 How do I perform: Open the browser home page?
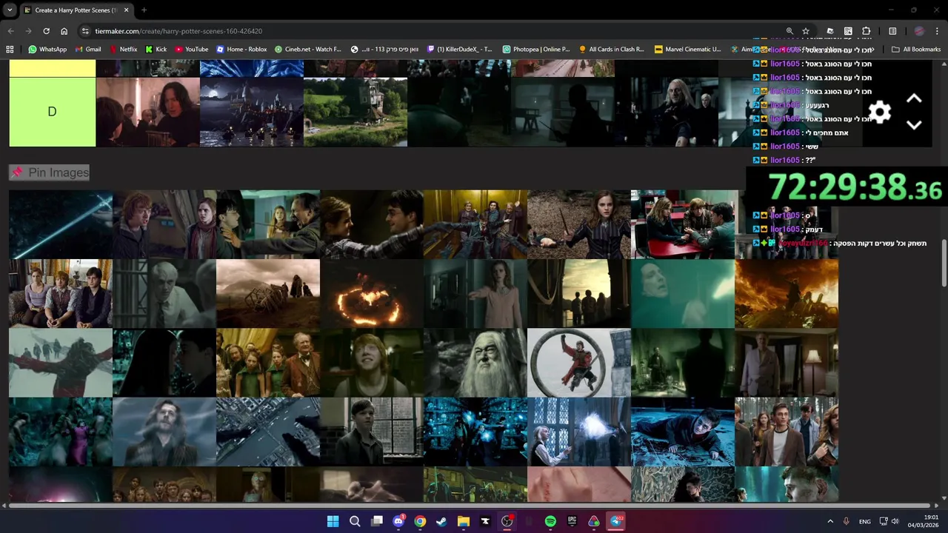(x=64, y=31)
